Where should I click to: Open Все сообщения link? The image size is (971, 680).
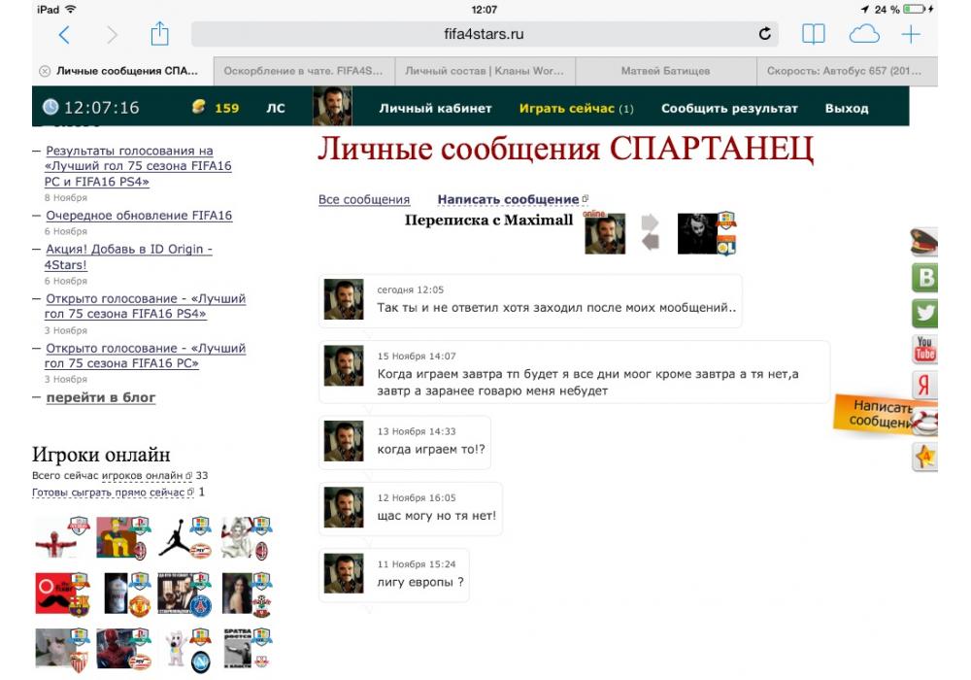click(x=364, y=199)
